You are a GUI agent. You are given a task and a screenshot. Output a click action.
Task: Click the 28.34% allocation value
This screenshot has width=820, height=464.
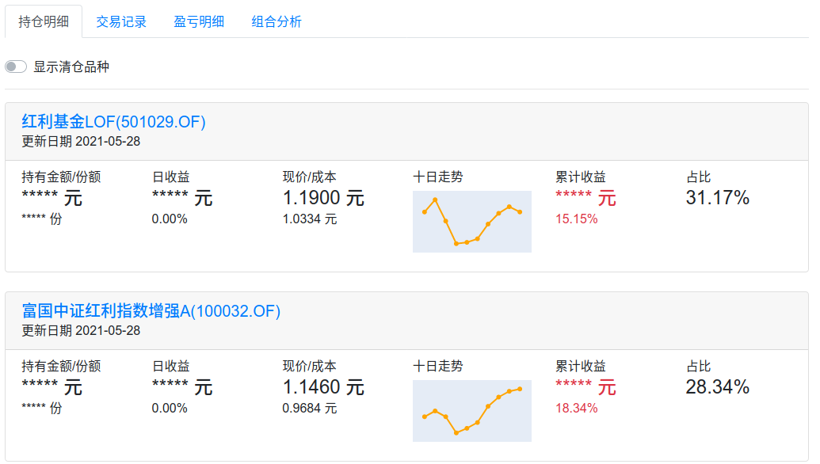(718, 387)
